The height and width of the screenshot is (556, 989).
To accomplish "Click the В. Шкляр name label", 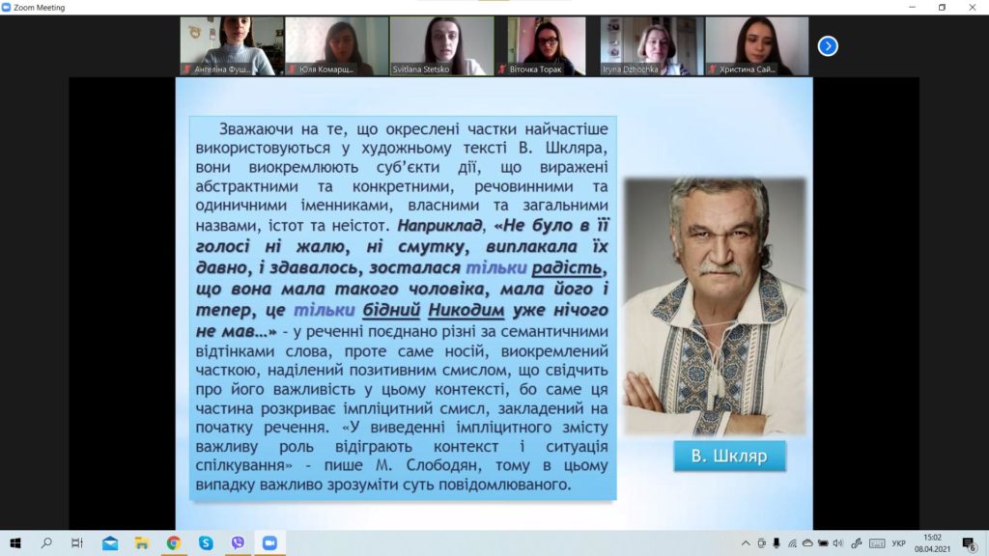I will (729, 456).
